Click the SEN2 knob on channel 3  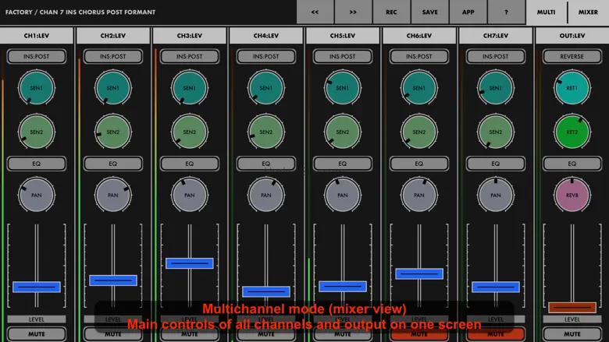tap(190, 132)
